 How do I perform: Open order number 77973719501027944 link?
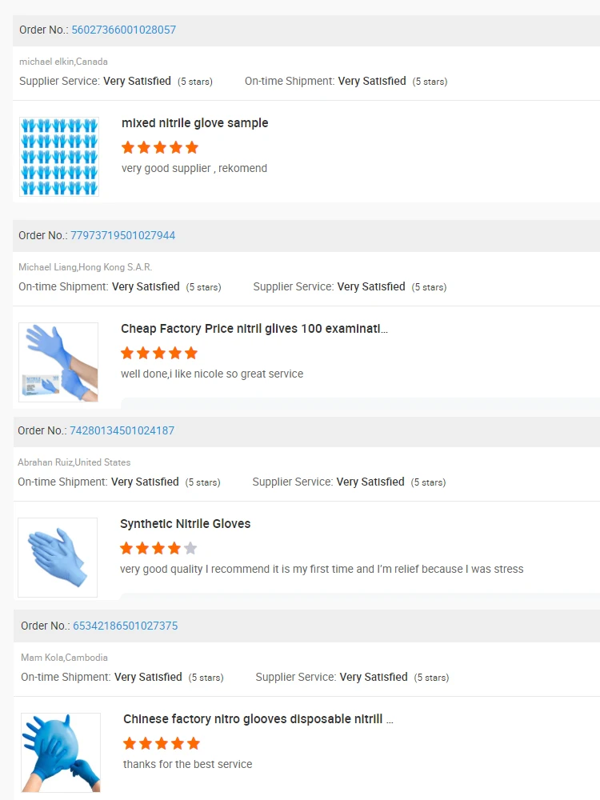(122, 235)
